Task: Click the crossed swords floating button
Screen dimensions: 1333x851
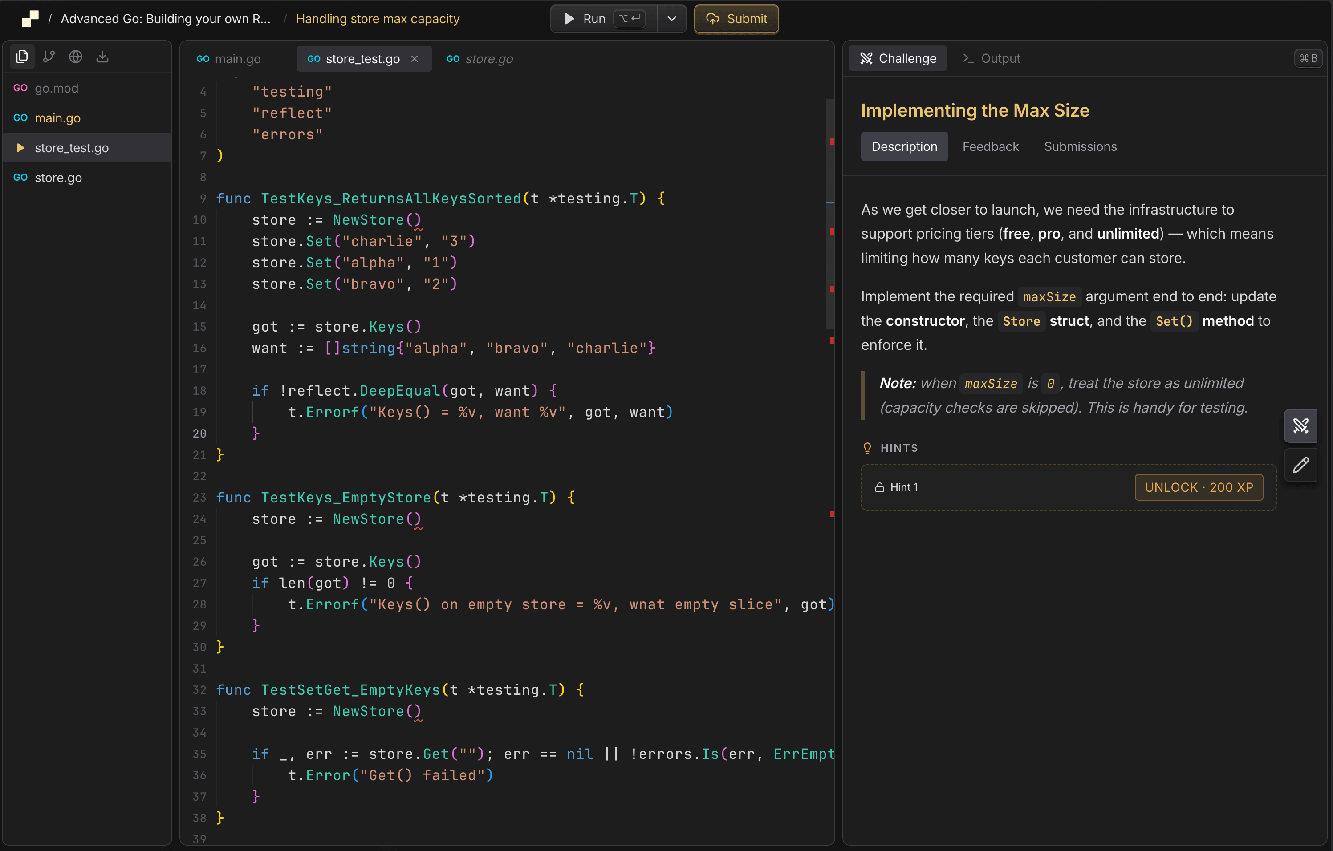Action: pyautogui.click(x=1300, y=425)
